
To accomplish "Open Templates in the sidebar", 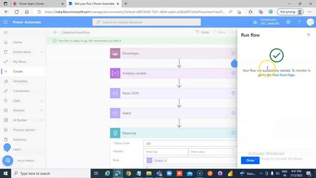I will point(20,81).
